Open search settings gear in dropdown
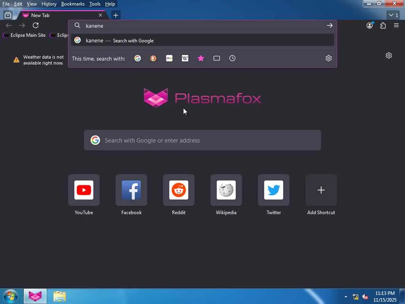This screenshot has width=405, height=304. click(x=329, y=58)
